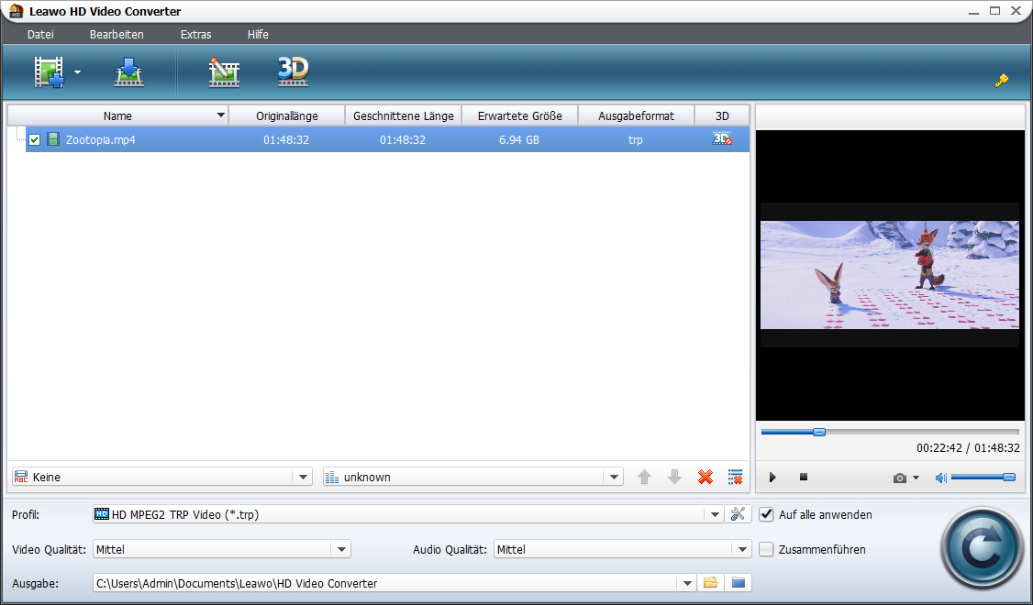Expand the Ausgabe path dropdown
This screenshot has height=605, width=1033.
click(x=687, y=583)
